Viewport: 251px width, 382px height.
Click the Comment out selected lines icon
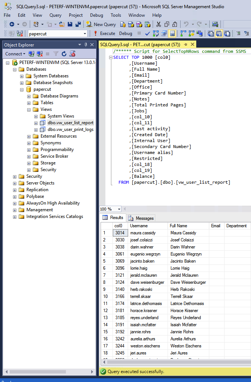point(239,33)
